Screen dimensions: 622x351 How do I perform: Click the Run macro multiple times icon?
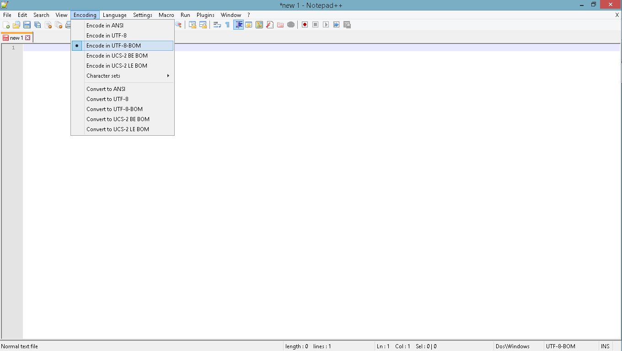(x=336, y=25)
